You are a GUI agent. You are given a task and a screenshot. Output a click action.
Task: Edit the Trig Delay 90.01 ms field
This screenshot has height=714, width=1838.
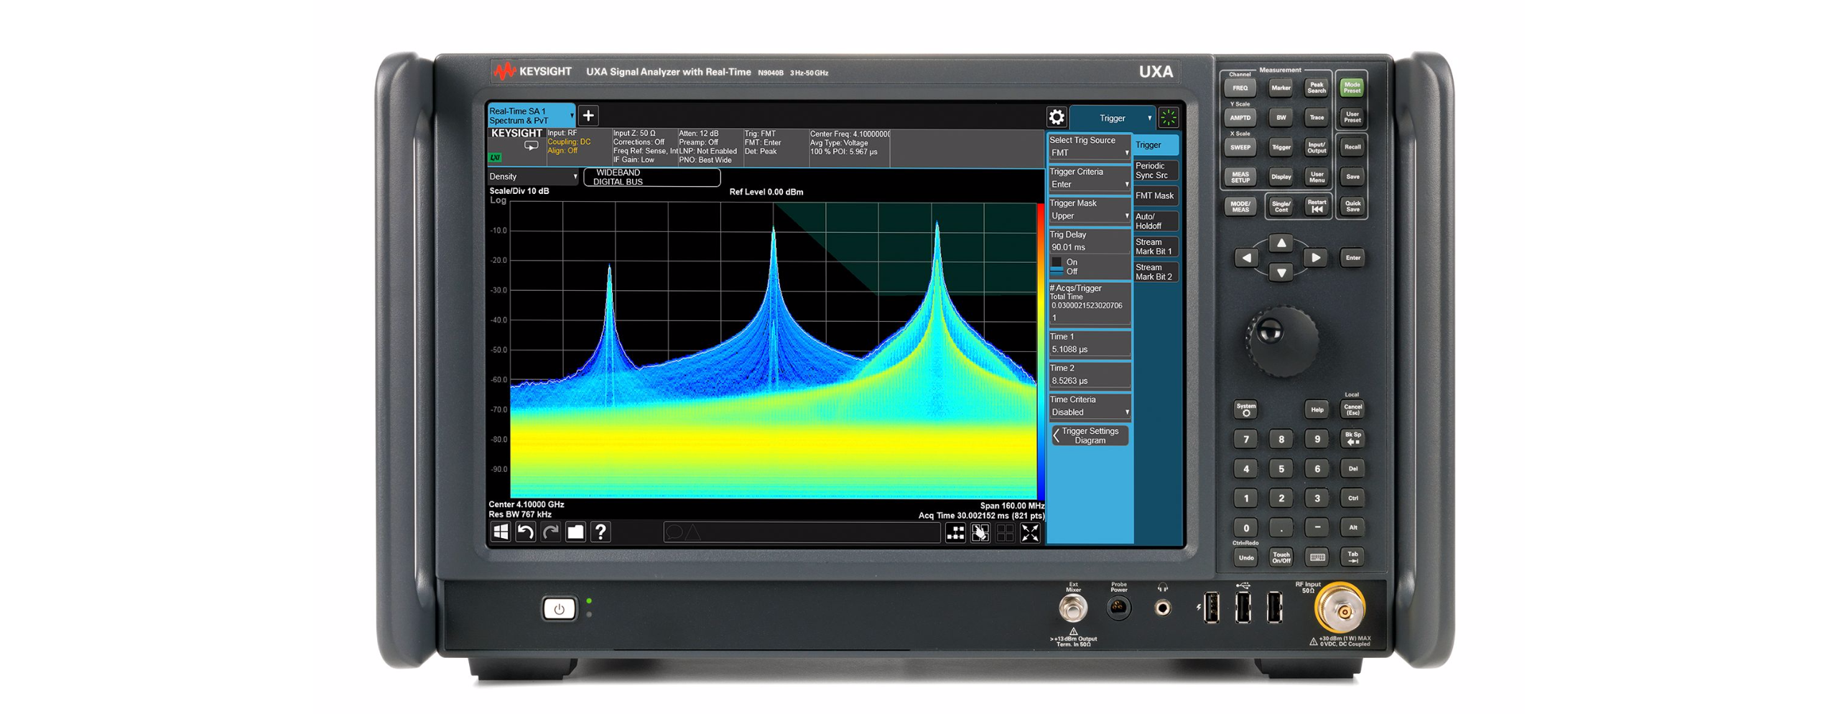(1089, 247)
